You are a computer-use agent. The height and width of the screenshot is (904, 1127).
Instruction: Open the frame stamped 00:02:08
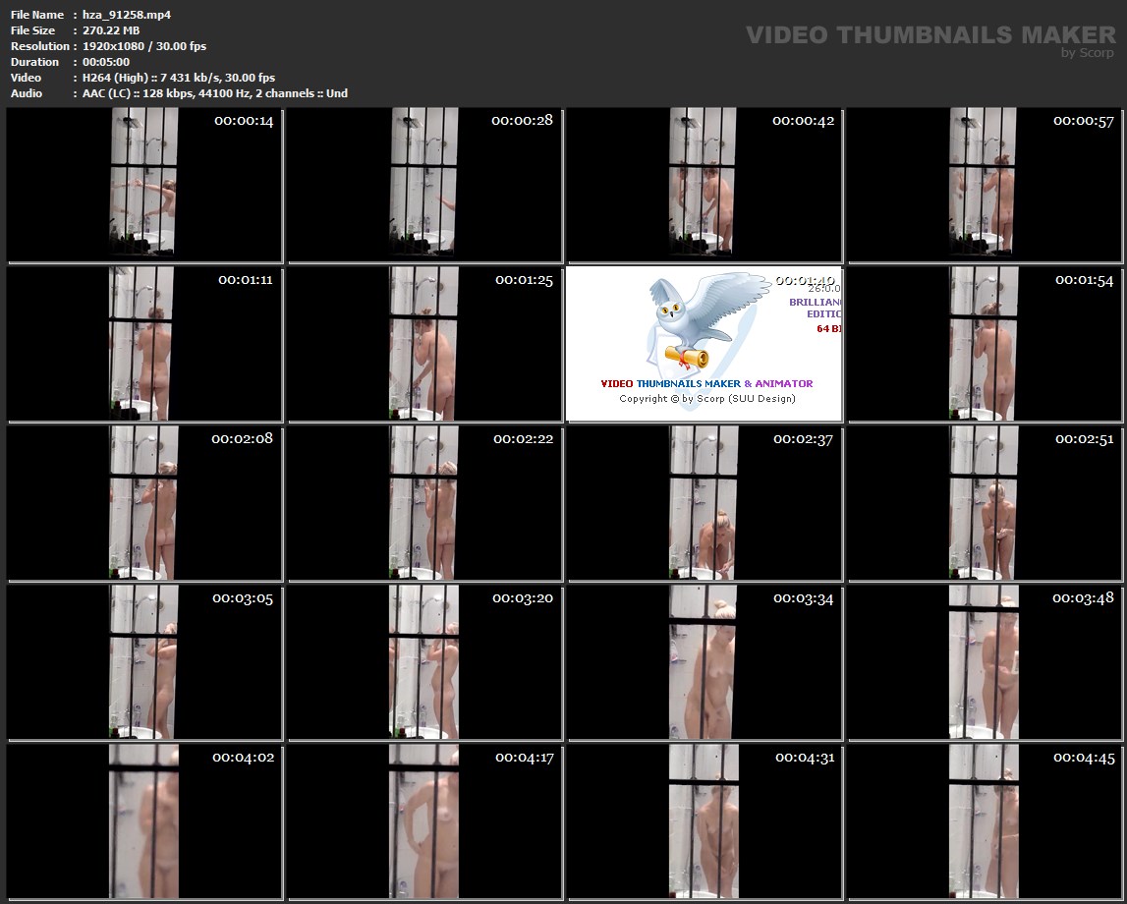pyautogui.click(x=144, y=503)
